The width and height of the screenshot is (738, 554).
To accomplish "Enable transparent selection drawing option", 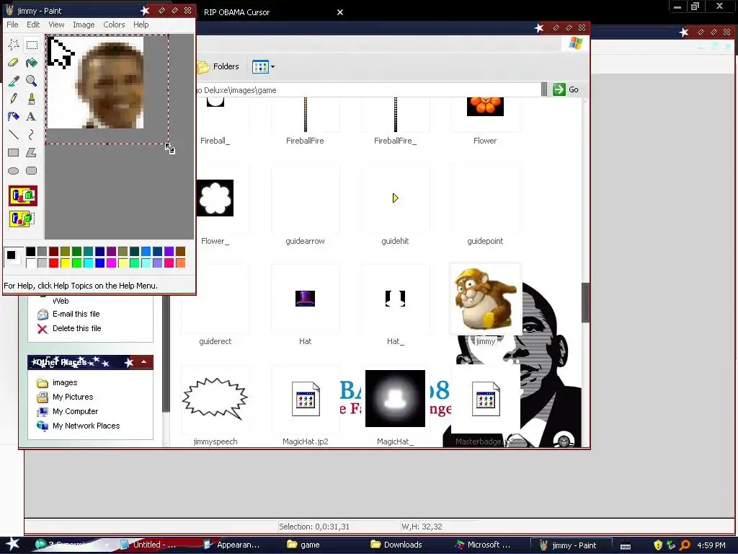I will (x=22, y=219).
